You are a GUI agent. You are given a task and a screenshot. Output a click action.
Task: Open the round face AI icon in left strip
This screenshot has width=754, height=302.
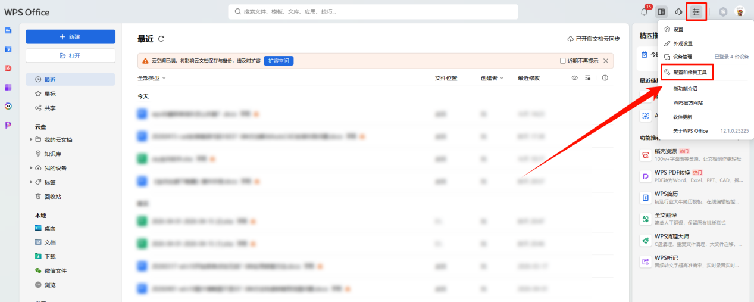tap(8, 106)
